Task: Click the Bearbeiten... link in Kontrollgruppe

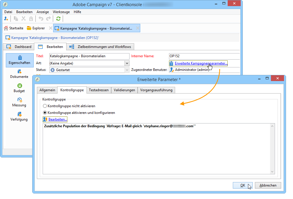Action: click(x=57, y=119)
